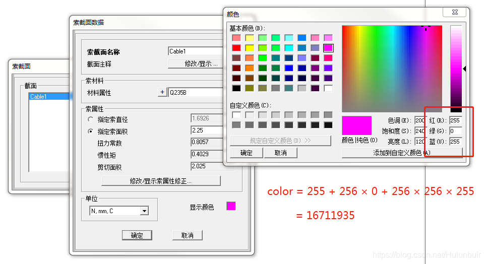Click the saturation 饱和度 value field
Screen dimensions: 486x264
pyautogui.click(x=420, y=131)
